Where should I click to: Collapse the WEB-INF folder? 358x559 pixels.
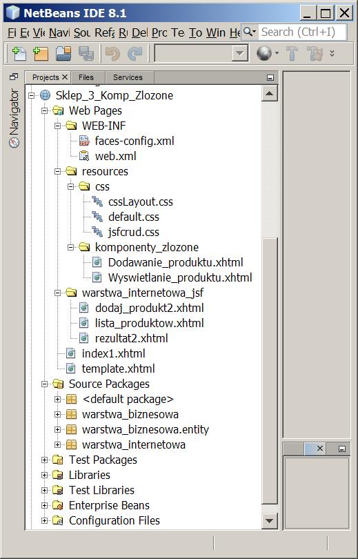pyautogui.click(x=58, y=126)
